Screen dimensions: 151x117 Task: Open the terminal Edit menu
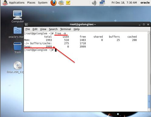click(35, 29)
